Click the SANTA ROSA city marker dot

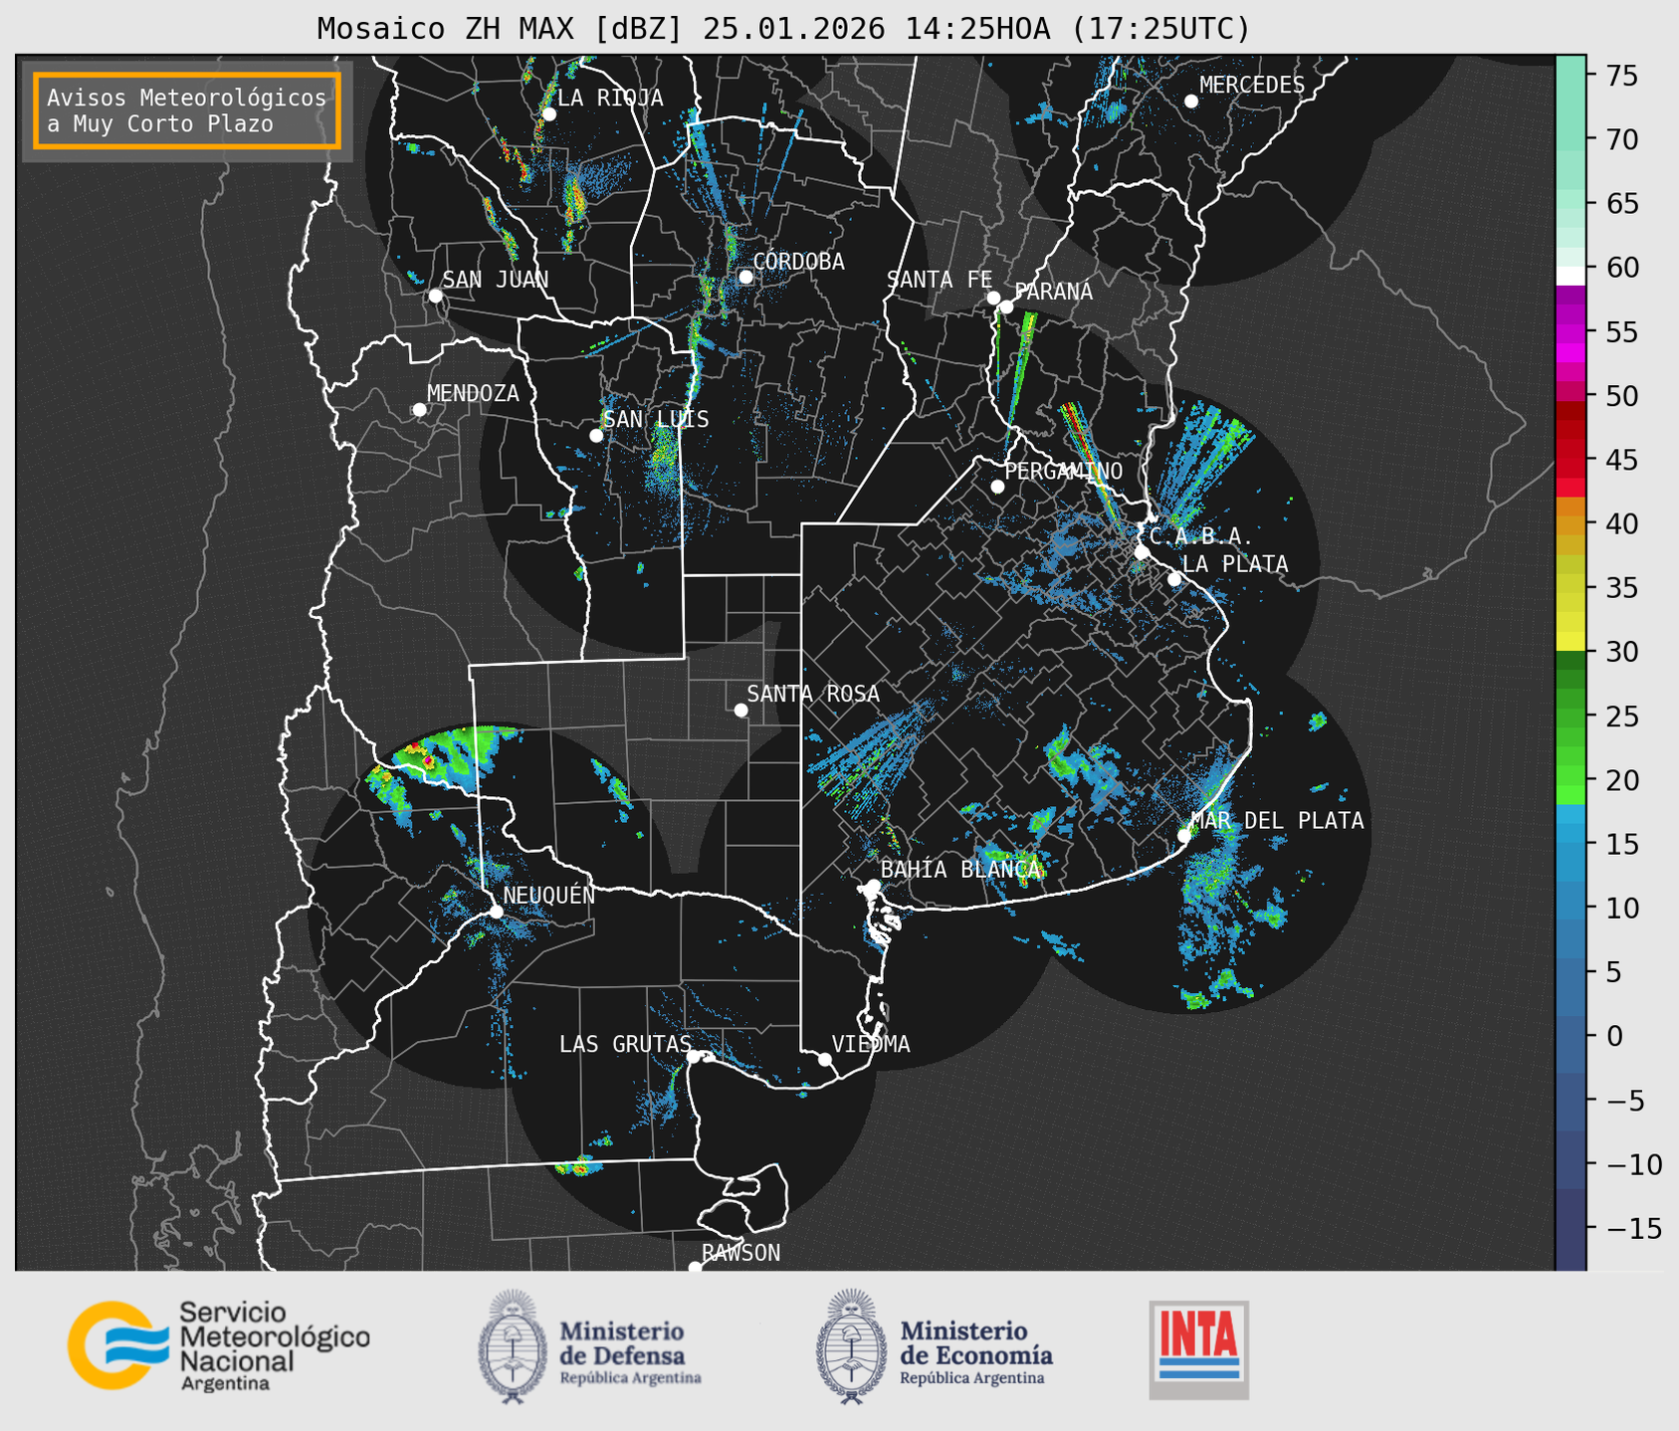click(x=740, y=710)
